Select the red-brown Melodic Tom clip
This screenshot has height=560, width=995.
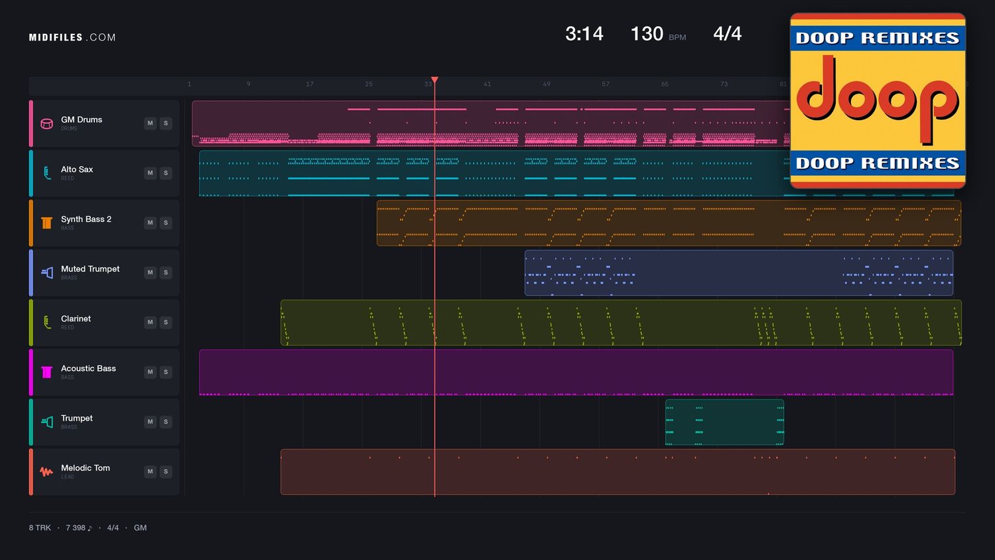pos(618,472)
